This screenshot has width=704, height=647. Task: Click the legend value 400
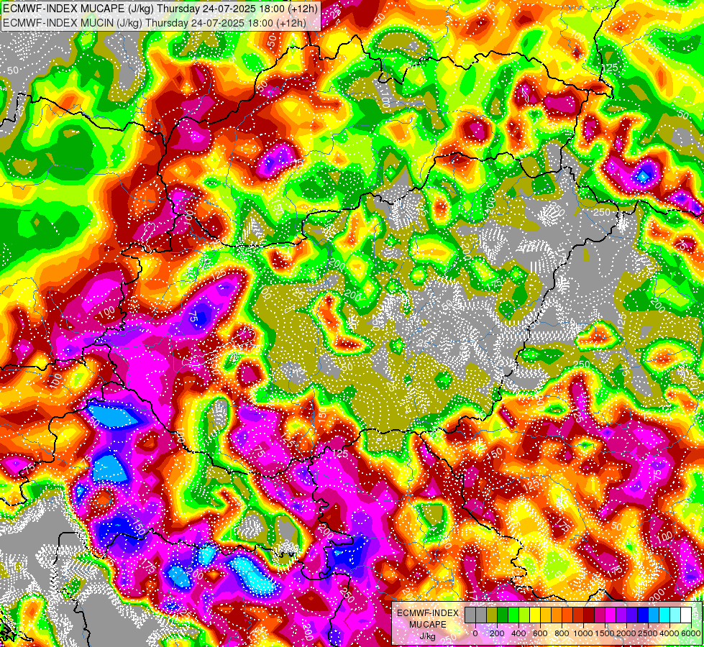(x=518, y=633)
